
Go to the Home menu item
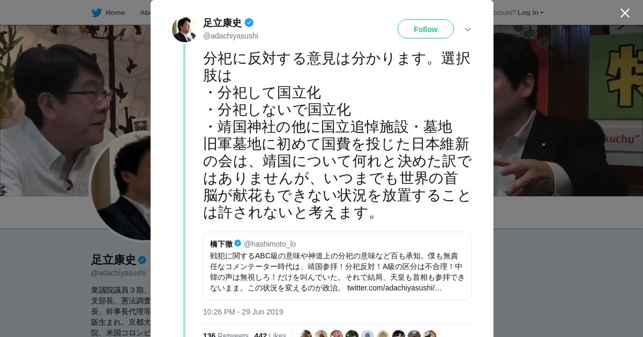pos(115,13)
